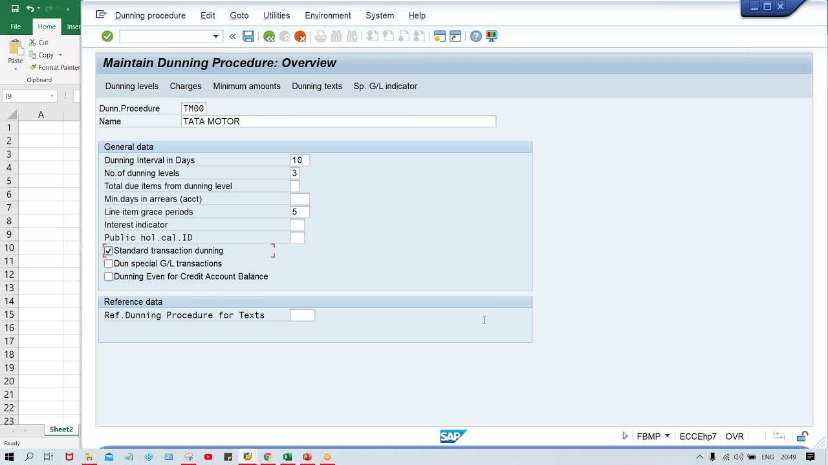This screenshot has height=465, width=828.
Task: Open SAP Help question-mark icon
Action: click(x=476, y=36)
